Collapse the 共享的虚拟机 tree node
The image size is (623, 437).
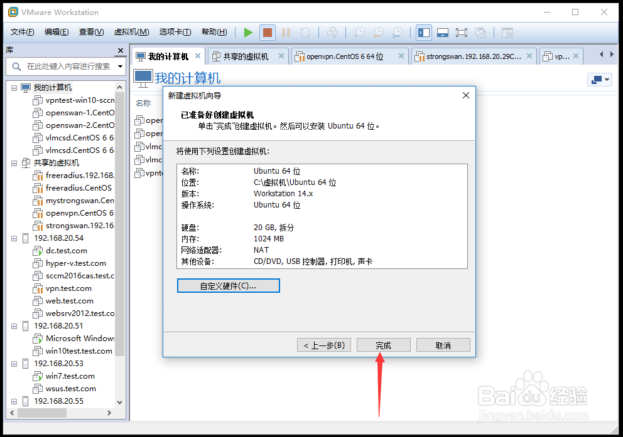click(14, 163)
